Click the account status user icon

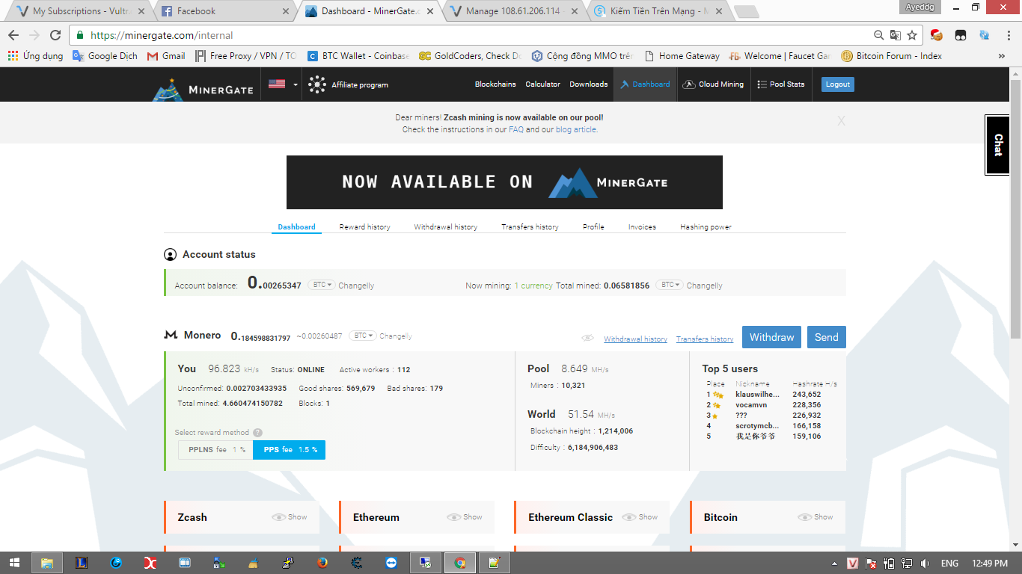[170, 255]
